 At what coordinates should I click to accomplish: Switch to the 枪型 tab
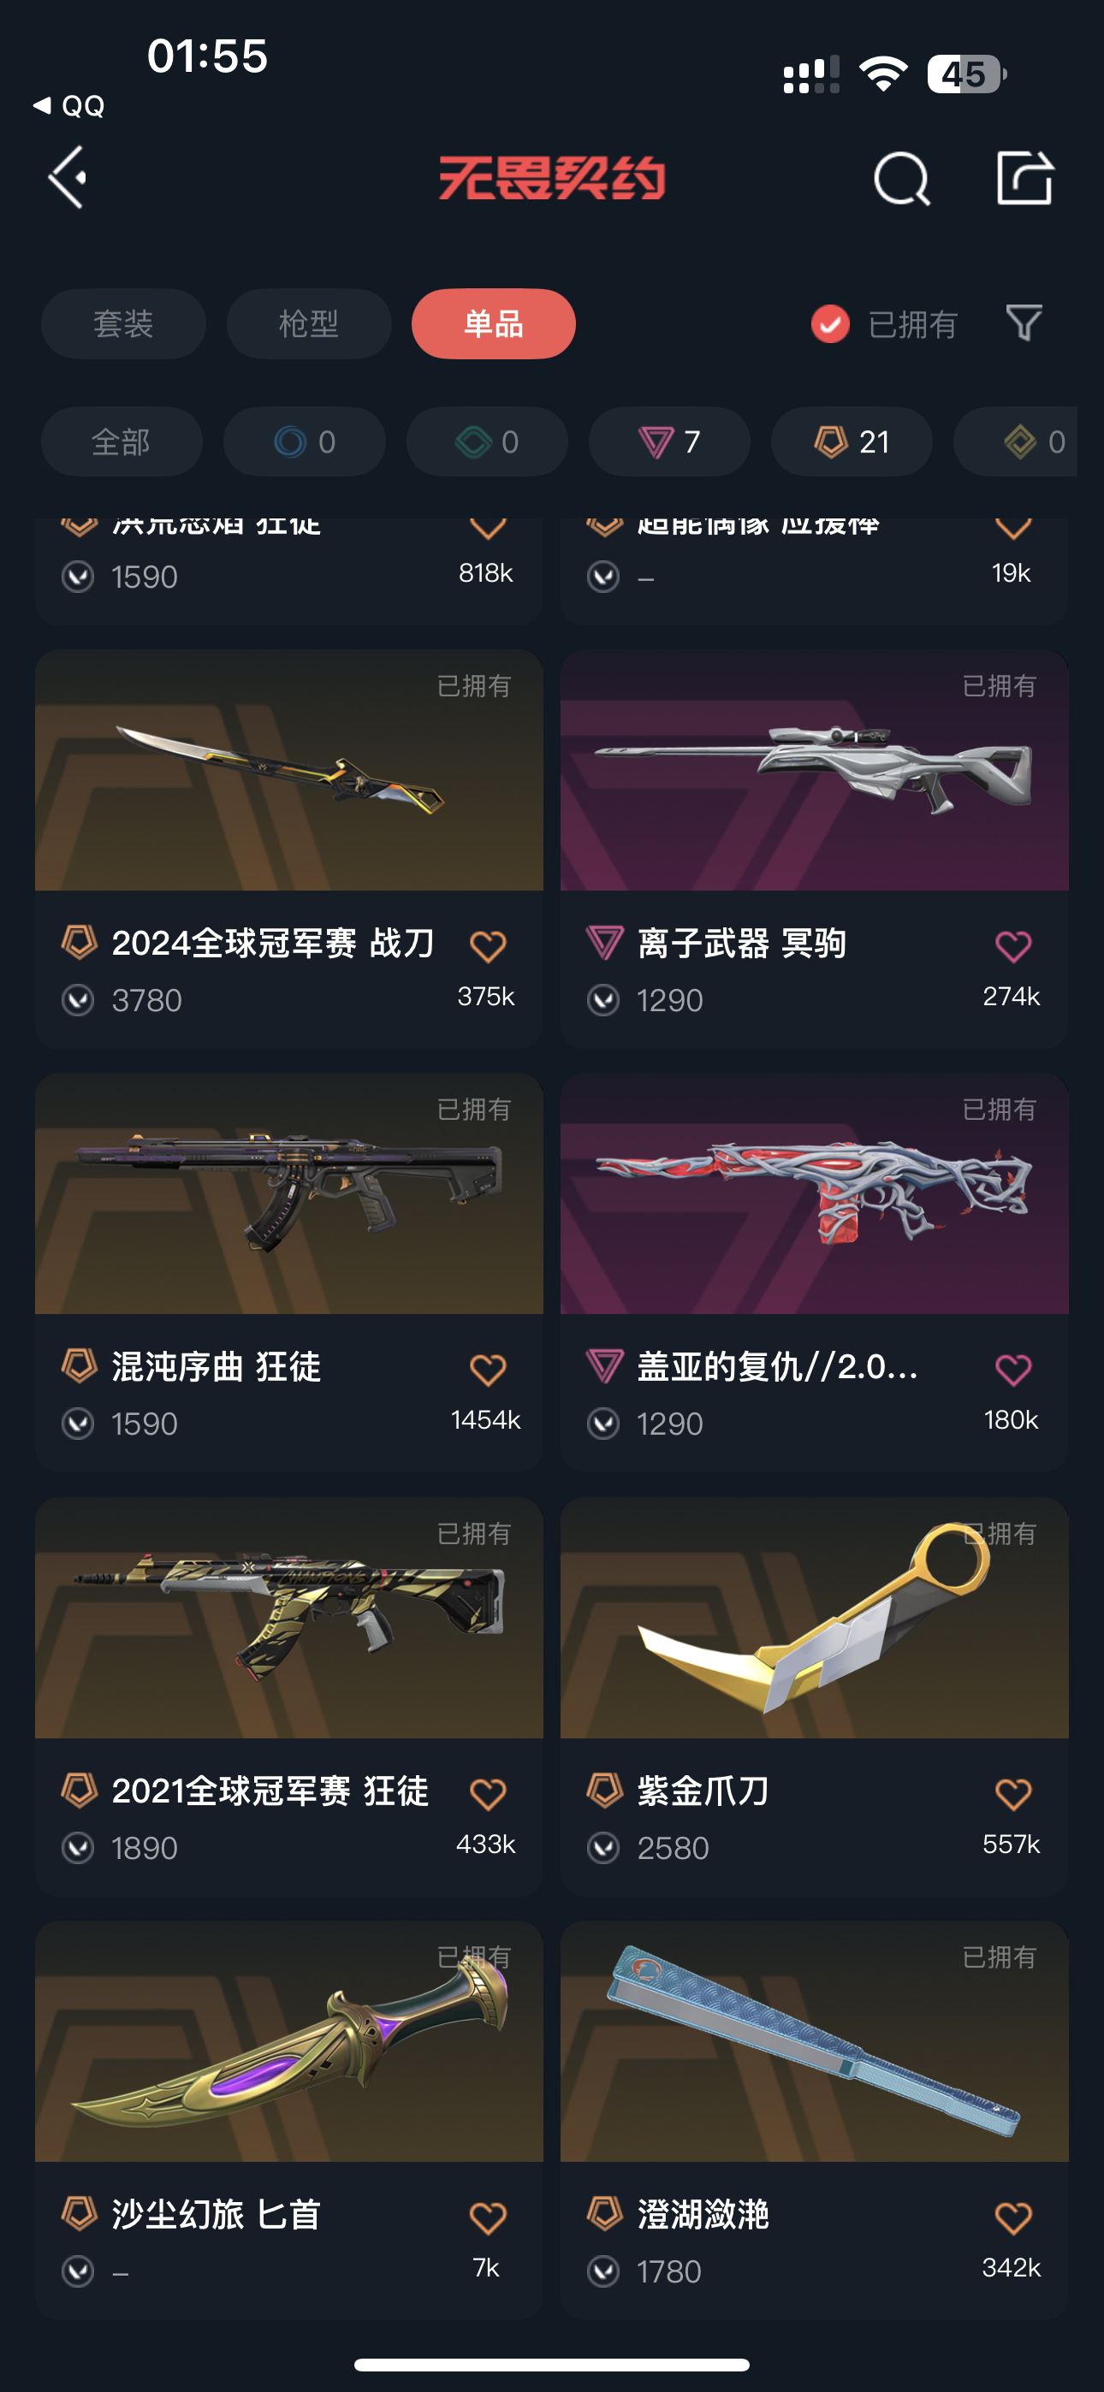pyautogui.click(x=309, y=324)
